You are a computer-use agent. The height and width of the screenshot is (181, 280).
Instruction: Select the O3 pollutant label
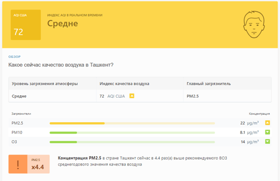pyautogui.click(x=14, y=142)
